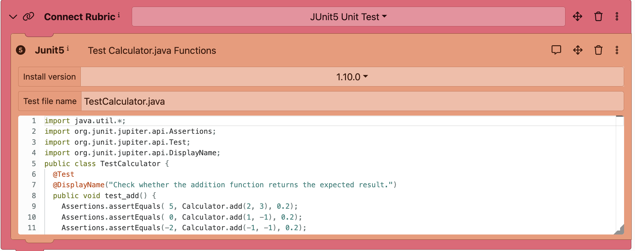Open the top rubric's three-dot options menu
635x251 pixels.
click(617, 17)
